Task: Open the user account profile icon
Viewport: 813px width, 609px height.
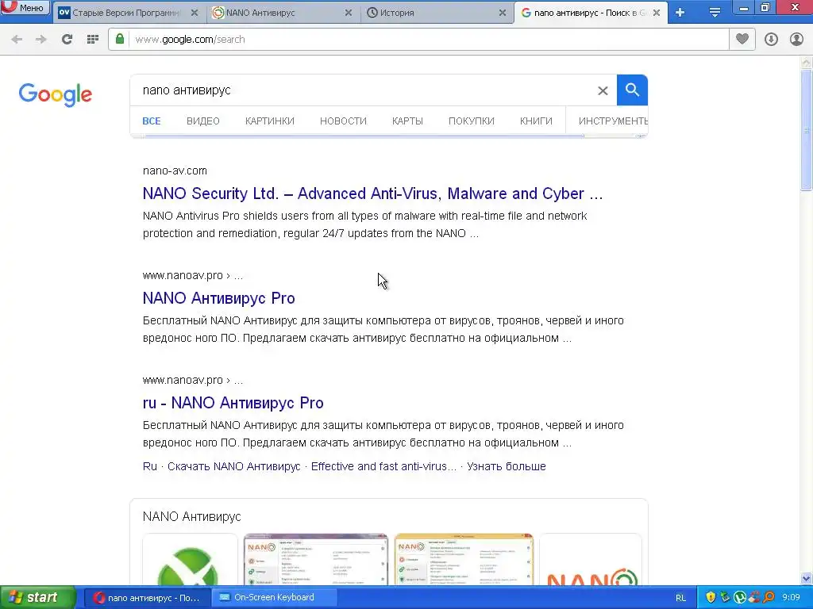Action: tap(796, 40)
